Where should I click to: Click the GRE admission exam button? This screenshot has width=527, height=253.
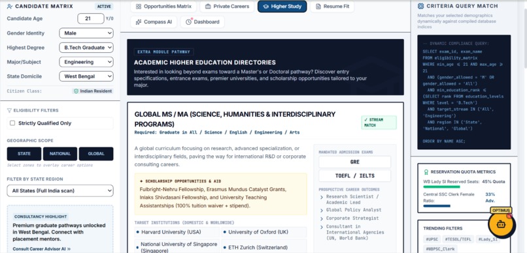click(354, 162)
